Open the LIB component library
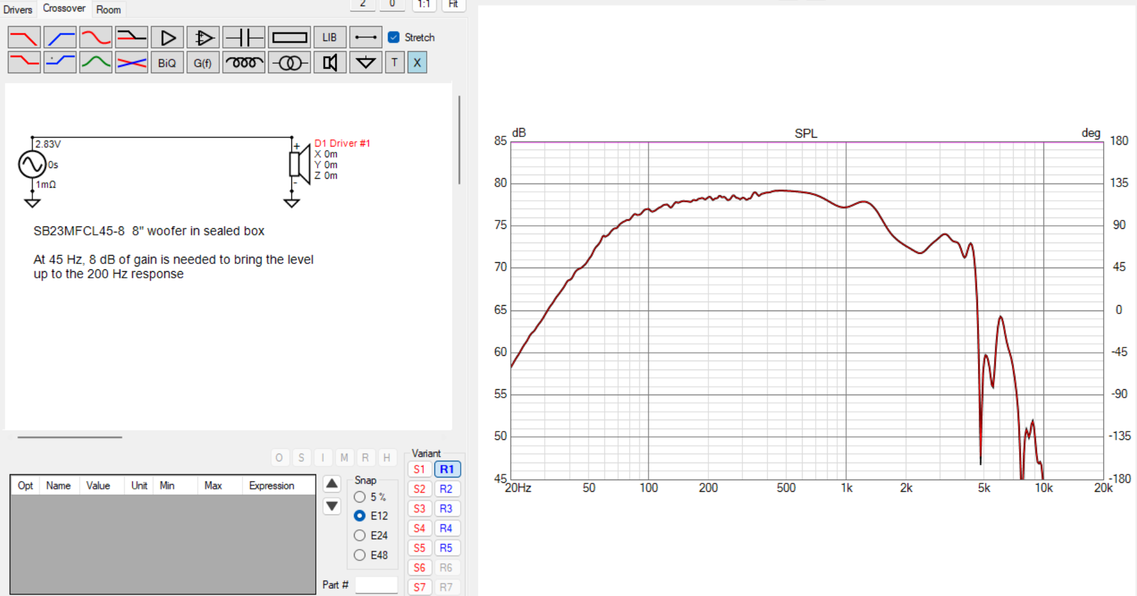Image resolution: width=1137 pixels, height=596 pixels. click(x=330, y=38)
